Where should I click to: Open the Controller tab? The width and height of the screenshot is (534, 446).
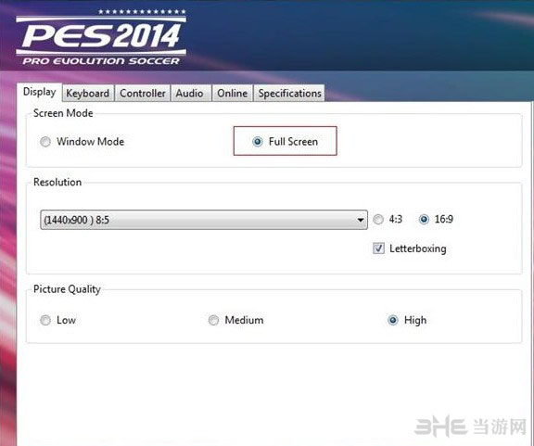[143, 94]
